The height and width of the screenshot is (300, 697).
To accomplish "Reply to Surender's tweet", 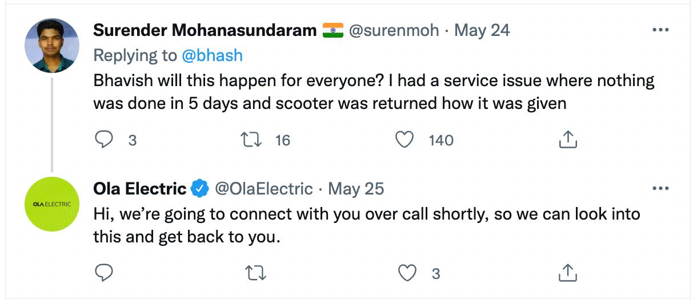I will [104, 140].
